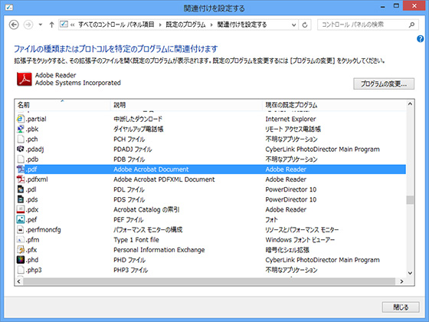Select ダイヤルアップ電話帳 description
429x322 pixels.
[x=139, y=129]
